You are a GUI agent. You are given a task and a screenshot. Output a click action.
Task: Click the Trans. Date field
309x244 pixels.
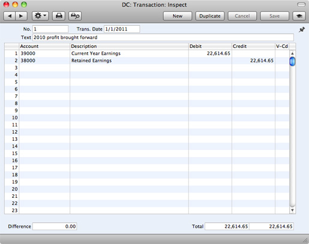tap(122, 29)
